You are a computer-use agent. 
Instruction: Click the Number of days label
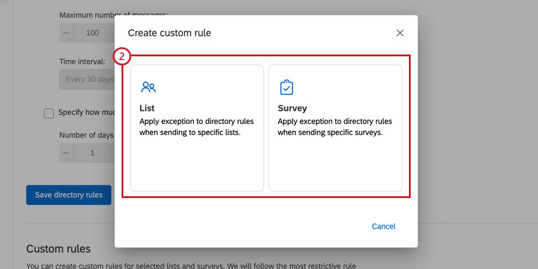87,135
